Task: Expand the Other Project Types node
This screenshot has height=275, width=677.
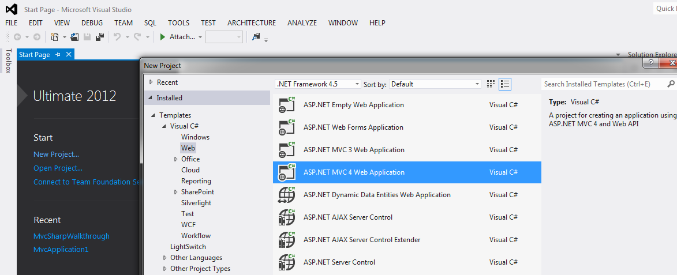Action: [165, 269]
